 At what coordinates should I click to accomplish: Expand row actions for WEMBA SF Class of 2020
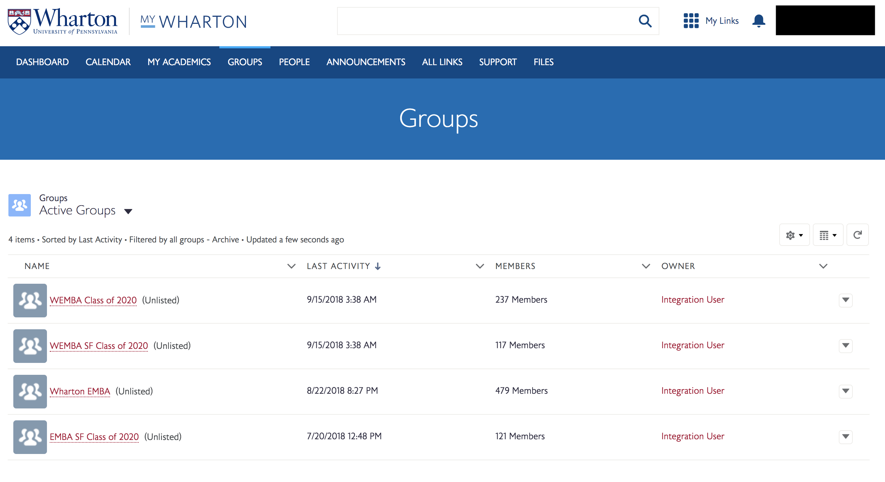(845, 346)
